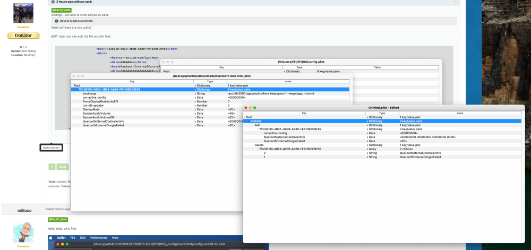This screenshot has width=531, height=250.
Task: Collapse the GUID dictionary under Add
Action: 258,129
